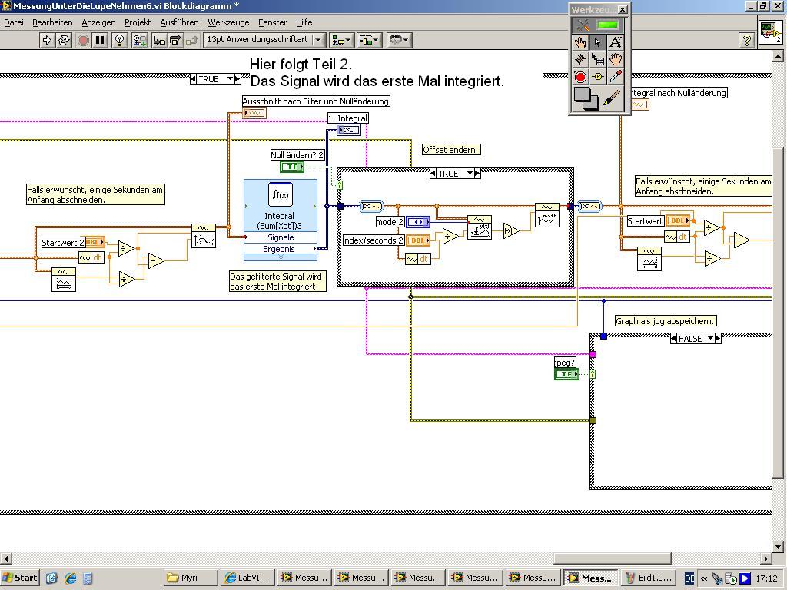Click the Windows Start button
787x590 pixels.
click(20, 578)
